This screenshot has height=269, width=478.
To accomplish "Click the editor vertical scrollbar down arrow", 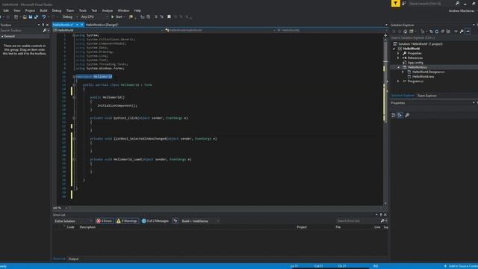I will click(385, 203).
